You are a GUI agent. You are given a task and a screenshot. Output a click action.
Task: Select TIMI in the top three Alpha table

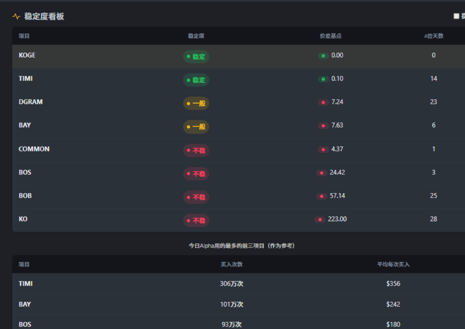(26, 284)
